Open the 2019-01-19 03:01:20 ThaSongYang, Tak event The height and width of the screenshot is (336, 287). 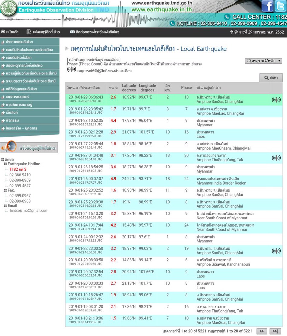(174, 309)
